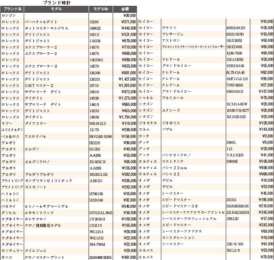Click the モデル column header
Screen dimensions: 274x260
tap(56, 9)
